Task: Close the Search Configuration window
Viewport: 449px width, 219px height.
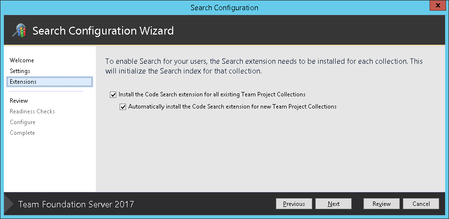Action: [x=438, y=5]
